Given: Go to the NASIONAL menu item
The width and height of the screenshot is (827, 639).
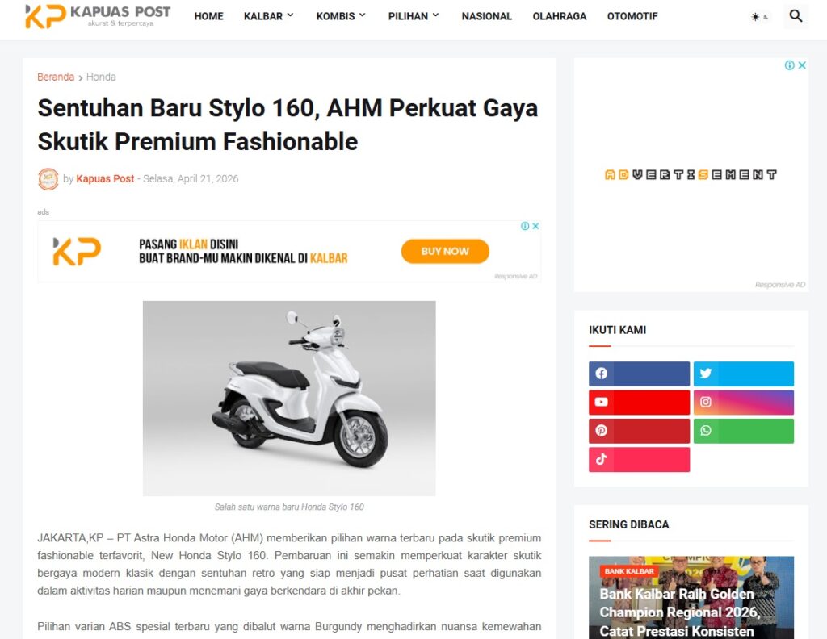Looking at the screenshot, I should click(486, 16).
